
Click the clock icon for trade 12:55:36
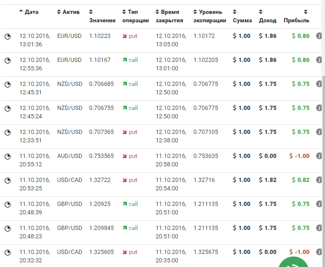click(8, 61)
